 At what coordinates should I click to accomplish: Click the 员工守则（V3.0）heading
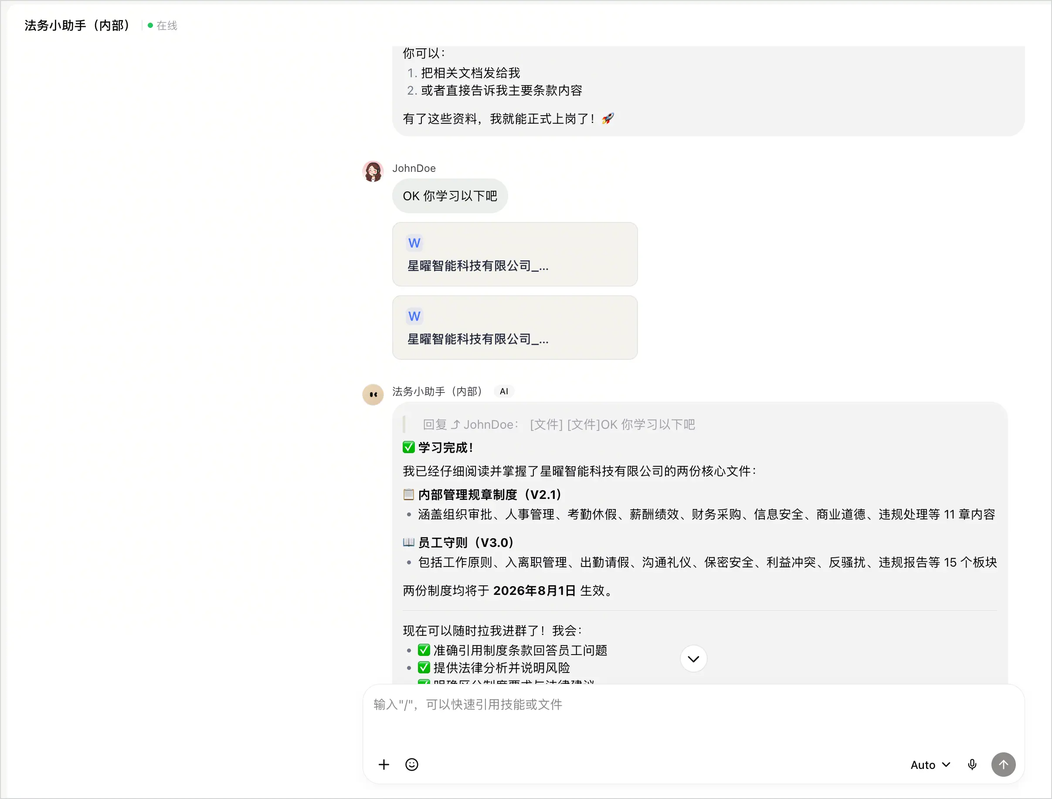458,543
